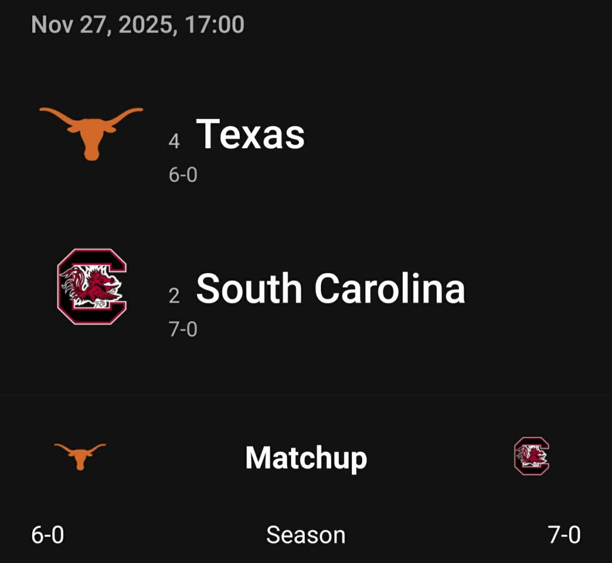Tap the 17:00 game start time
Image resolution: width=612 pixels, height=563 pixels.
click(x=214, y=25)
